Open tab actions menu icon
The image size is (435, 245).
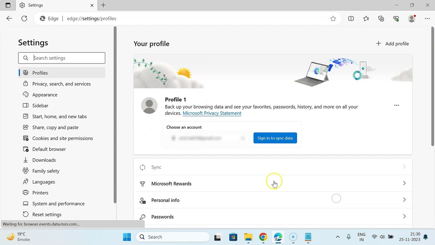pyautogui.click(x=8, y=5)
